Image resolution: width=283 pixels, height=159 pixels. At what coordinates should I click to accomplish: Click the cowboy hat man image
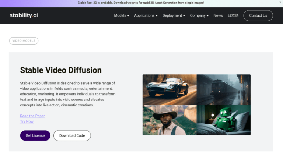tap(170, 120)
